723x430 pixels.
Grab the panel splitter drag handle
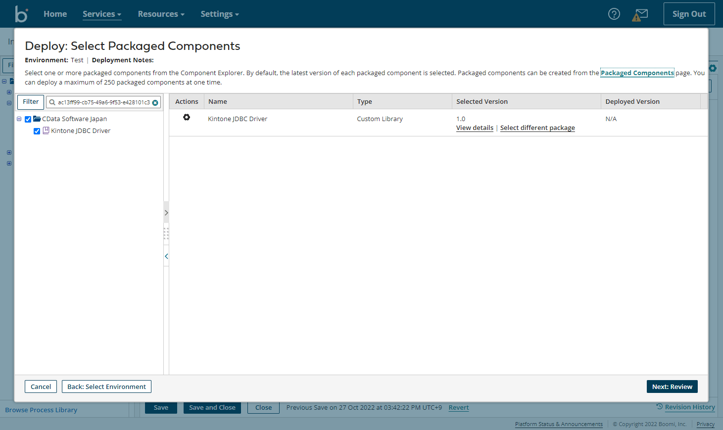tap(166, 234)
